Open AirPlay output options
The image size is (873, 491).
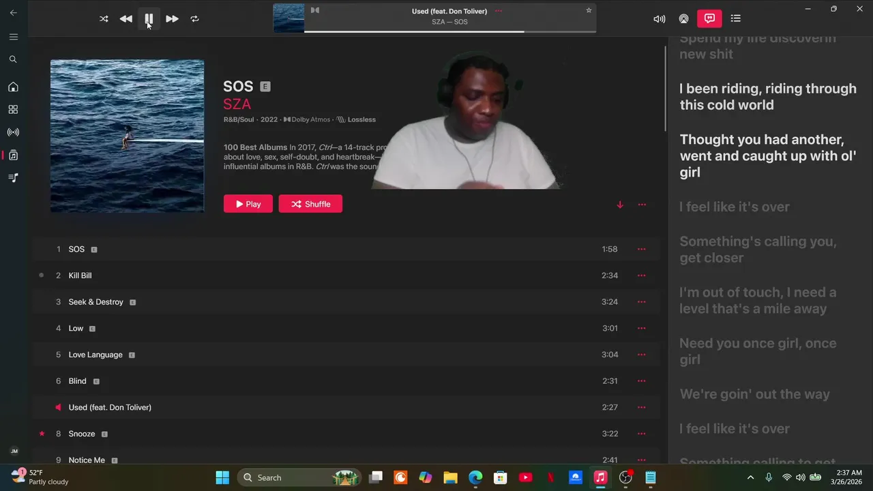pos(683,19)
